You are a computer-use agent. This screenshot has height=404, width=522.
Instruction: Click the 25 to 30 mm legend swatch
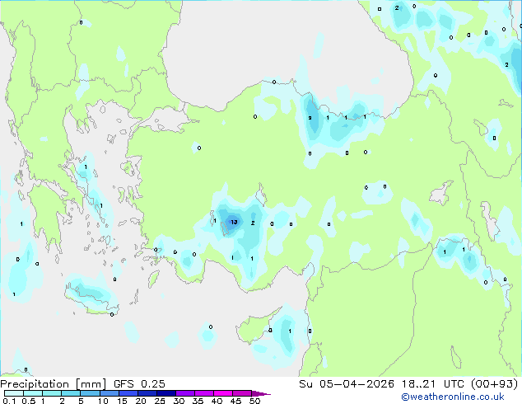[166, 393]
